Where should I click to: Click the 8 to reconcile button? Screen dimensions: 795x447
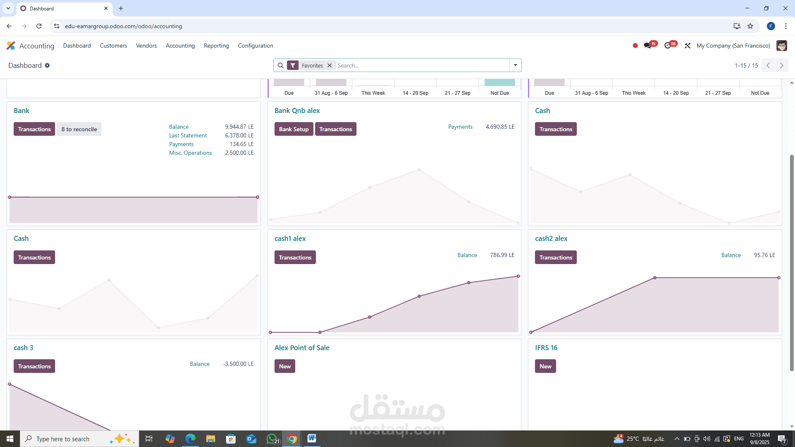(79, 129)
